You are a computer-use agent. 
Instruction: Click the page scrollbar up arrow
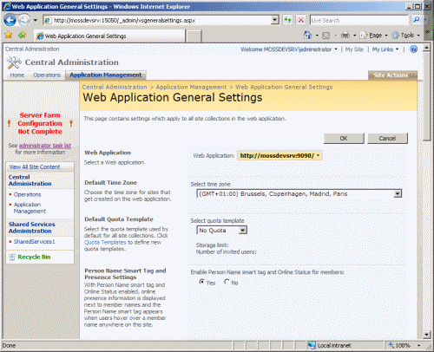[x=426, y=48]
